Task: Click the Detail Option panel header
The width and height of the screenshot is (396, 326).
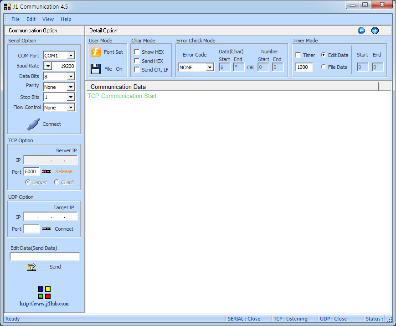Action: 238,31
